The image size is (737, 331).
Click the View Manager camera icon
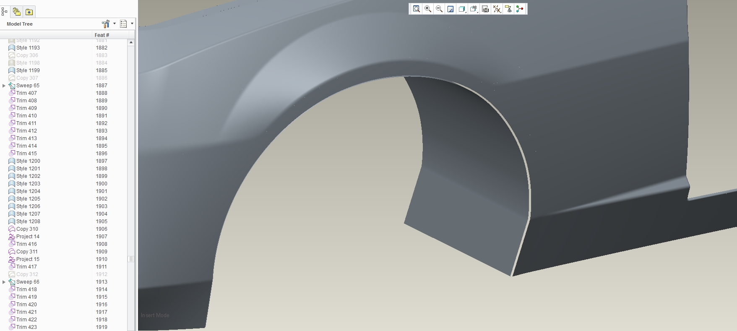[x=485, y=9]
